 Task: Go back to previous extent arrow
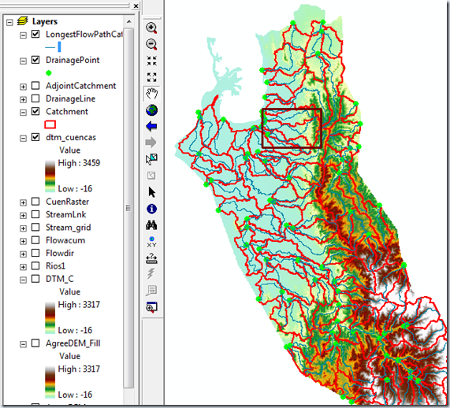tap(151, 126)
